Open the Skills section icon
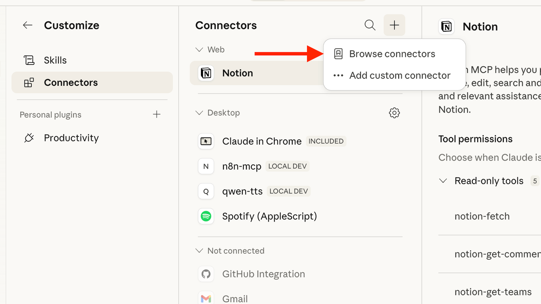 [x=29, y=60]
